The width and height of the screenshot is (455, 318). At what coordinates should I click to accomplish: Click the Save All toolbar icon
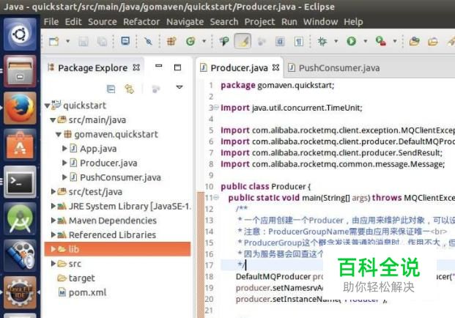(x=102, y=42)
